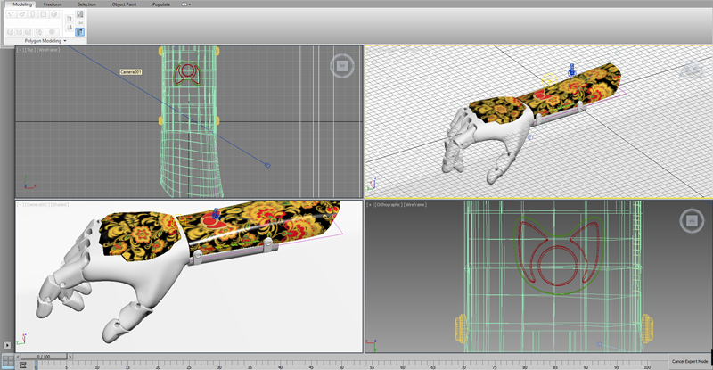Open Orthographic viewport's [Wireframe] shading menu
Screen dimensions: 713x370
click(414, 205)
